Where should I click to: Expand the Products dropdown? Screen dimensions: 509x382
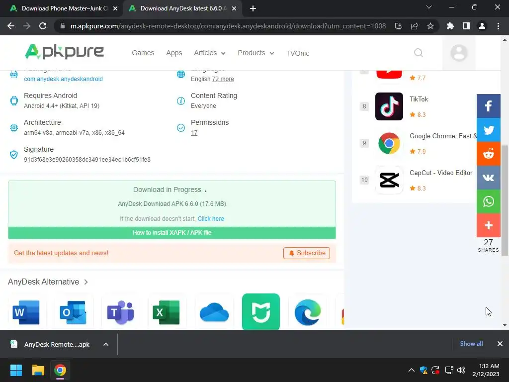pyautogui.click(x=256, y=53)
